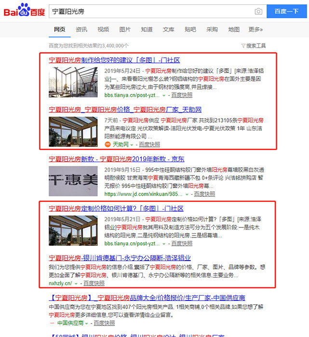Click the 千惠美 thumbnail of the 京东 result
This screenshot has width=309, height=337.
point(73,181)
